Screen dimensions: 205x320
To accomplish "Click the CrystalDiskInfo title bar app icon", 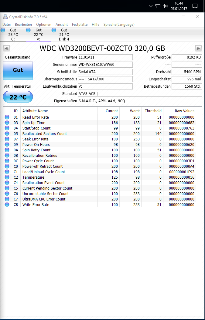I will 5,17.
